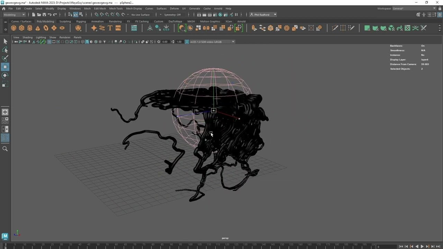Activate the Lasso Select tool
Viewport: 443px width, 249px height.
tap(5, 50)
